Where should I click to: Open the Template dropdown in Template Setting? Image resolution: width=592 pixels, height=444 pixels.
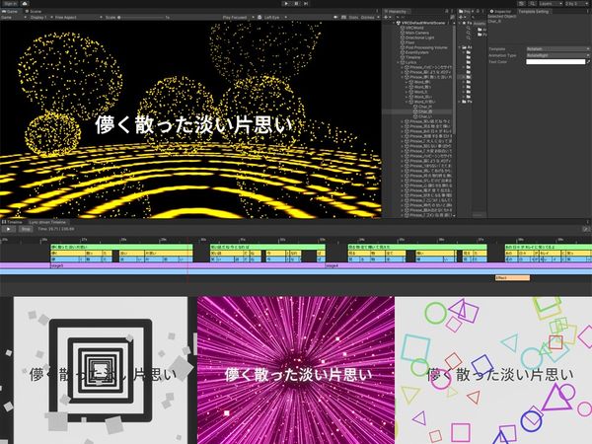pyautogui.click(x=557, y=49)
